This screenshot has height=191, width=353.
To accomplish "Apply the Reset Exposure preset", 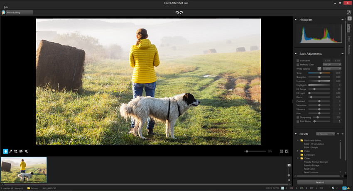I will click(x=311, y=172).
